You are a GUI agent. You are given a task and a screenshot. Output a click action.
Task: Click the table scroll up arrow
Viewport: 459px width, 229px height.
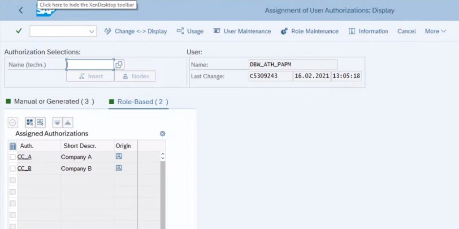coord(163,154)
